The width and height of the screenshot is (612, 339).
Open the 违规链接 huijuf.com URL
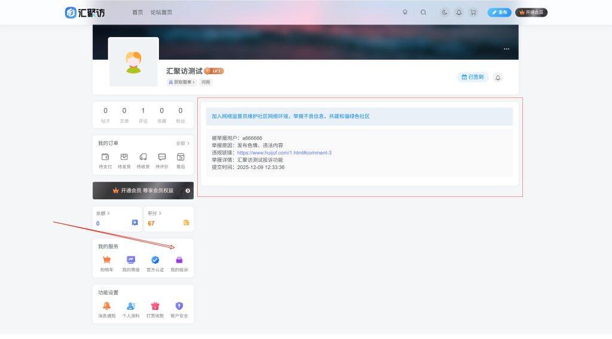tap(284, 153)
